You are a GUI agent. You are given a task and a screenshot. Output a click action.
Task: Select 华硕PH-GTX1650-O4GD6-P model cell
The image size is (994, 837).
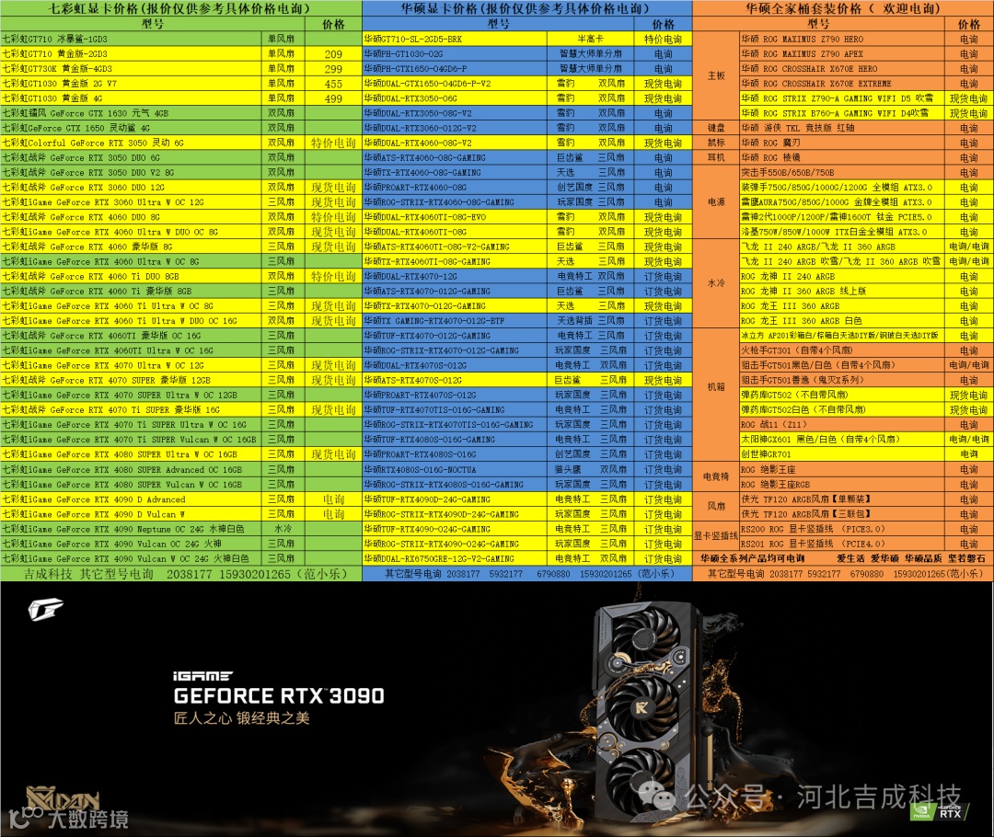point(456,68)
